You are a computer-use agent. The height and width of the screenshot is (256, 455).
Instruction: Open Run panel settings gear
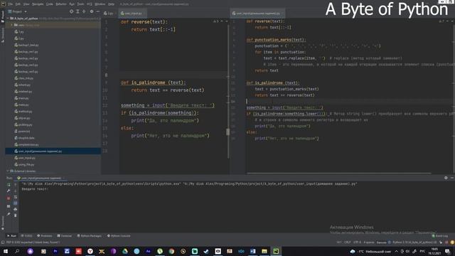coord(446,178)
